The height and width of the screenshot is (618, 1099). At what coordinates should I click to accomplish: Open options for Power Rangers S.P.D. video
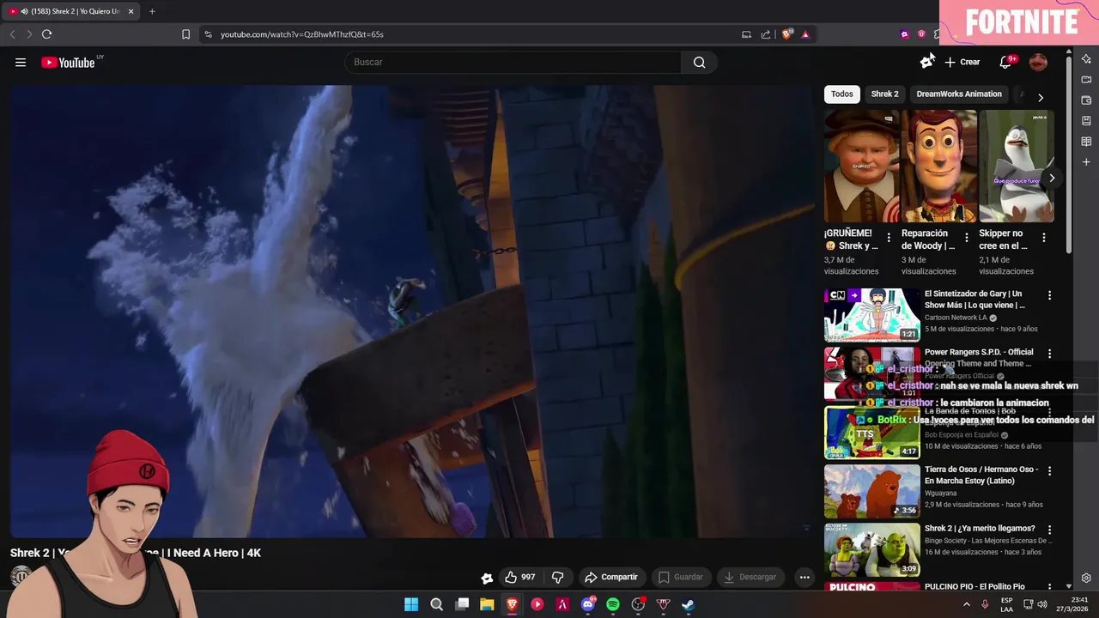(x=1048, y=354)
